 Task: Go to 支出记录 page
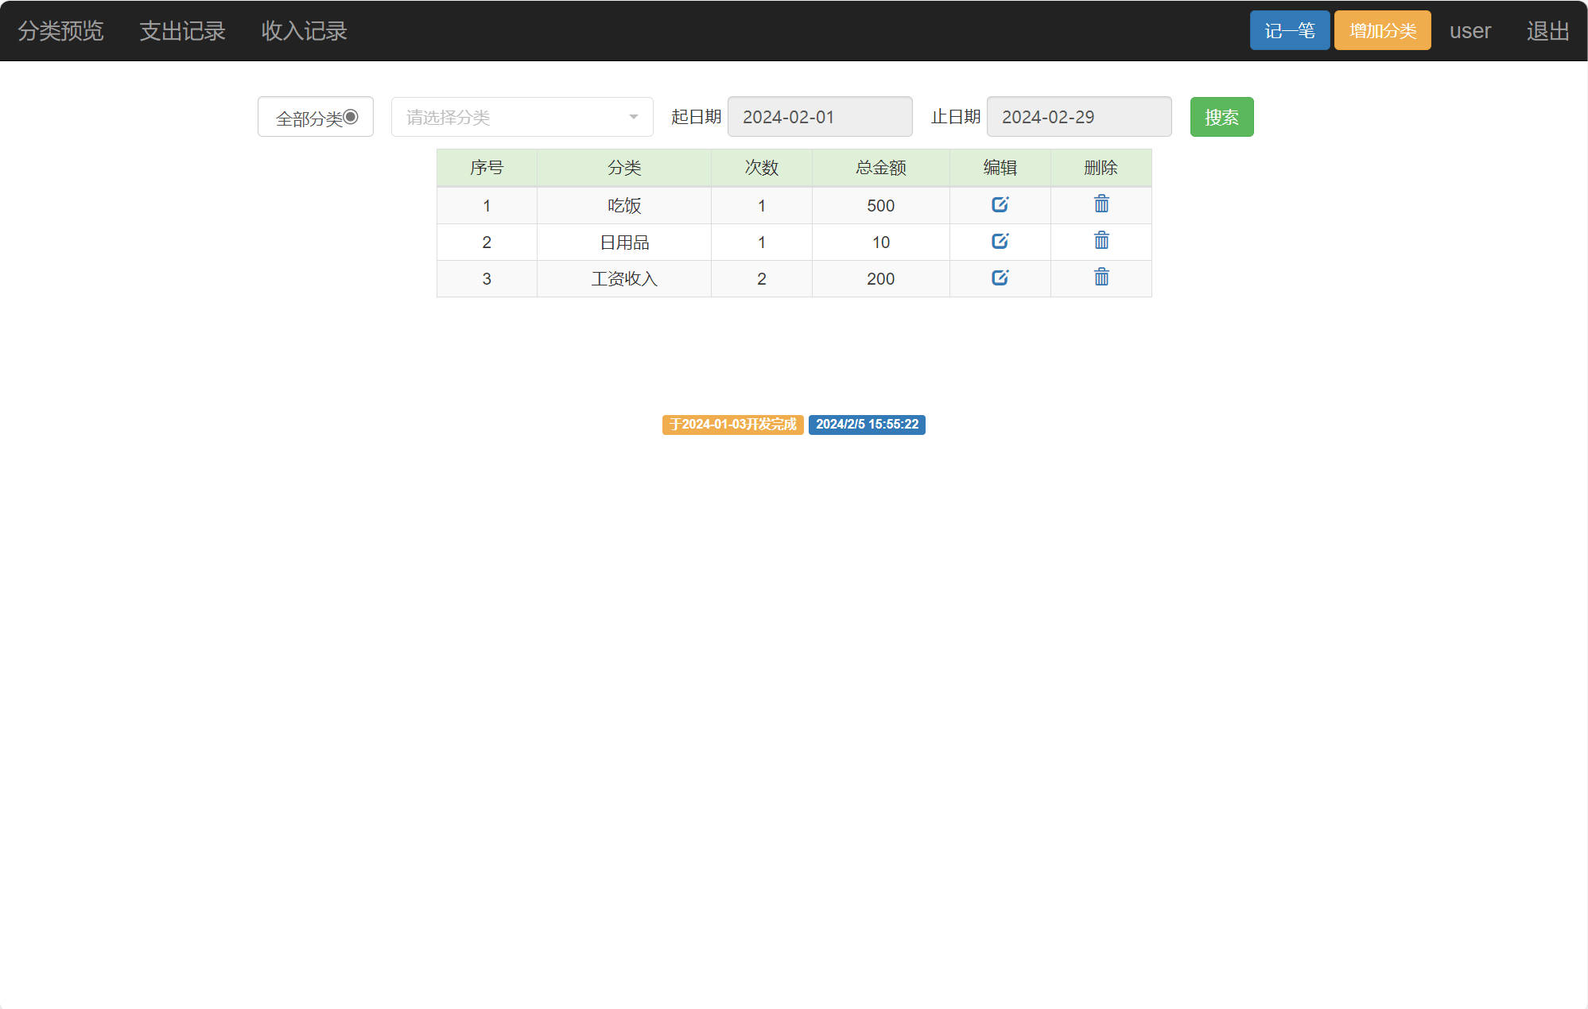pos(182,31)
